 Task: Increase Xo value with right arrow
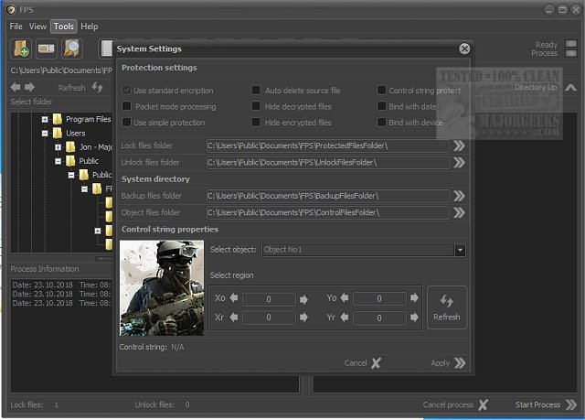point(303,298)
